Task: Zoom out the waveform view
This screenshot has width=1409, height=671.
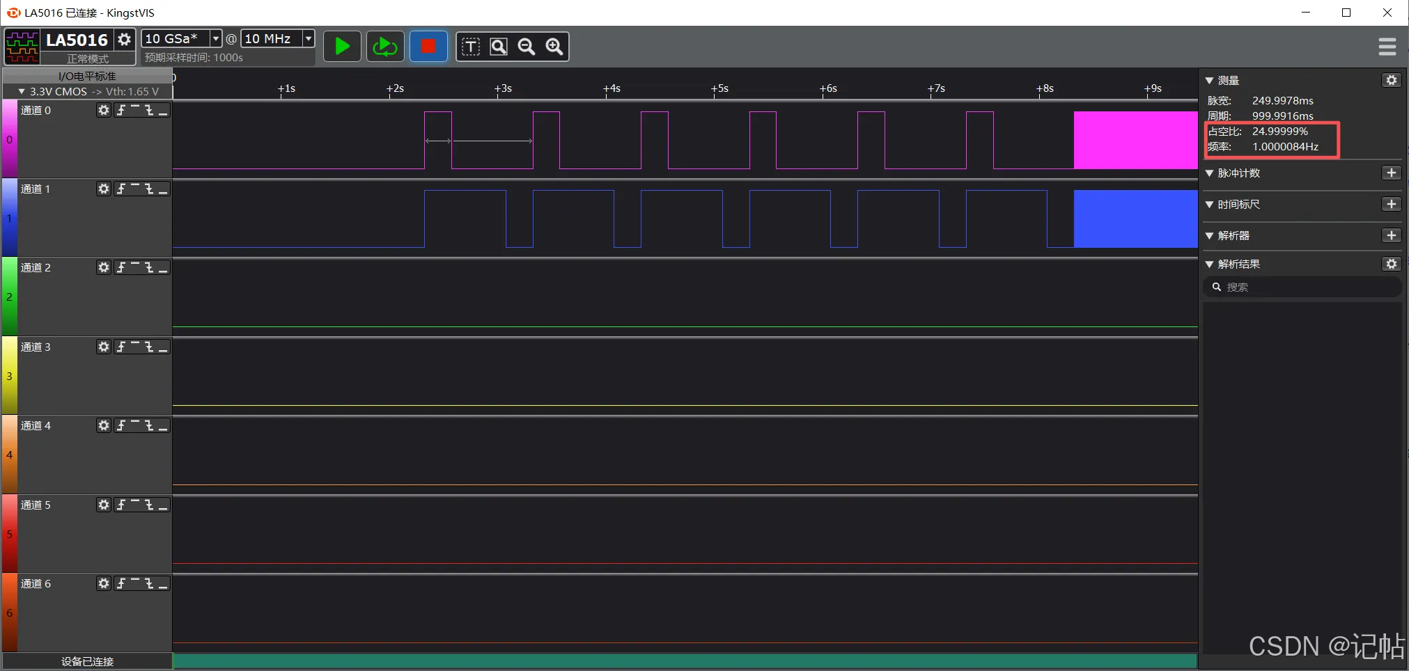Action: pos(527,47)
